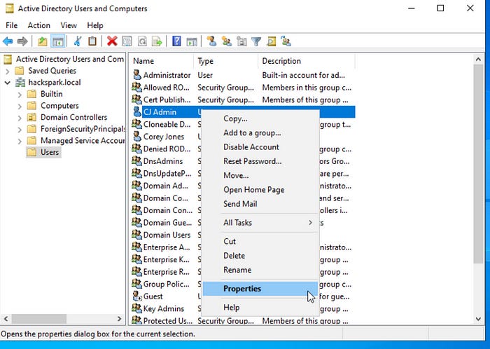Click the Corey Jones user icon
490x349 pixels.
point(136,137)
